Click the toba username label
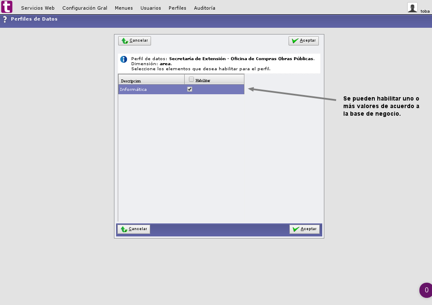Viewport: 432px width, 305px height. coord(424,11)
